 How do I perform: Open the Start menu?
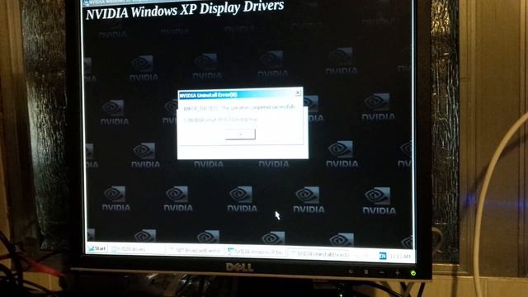[x=97, y=248]
